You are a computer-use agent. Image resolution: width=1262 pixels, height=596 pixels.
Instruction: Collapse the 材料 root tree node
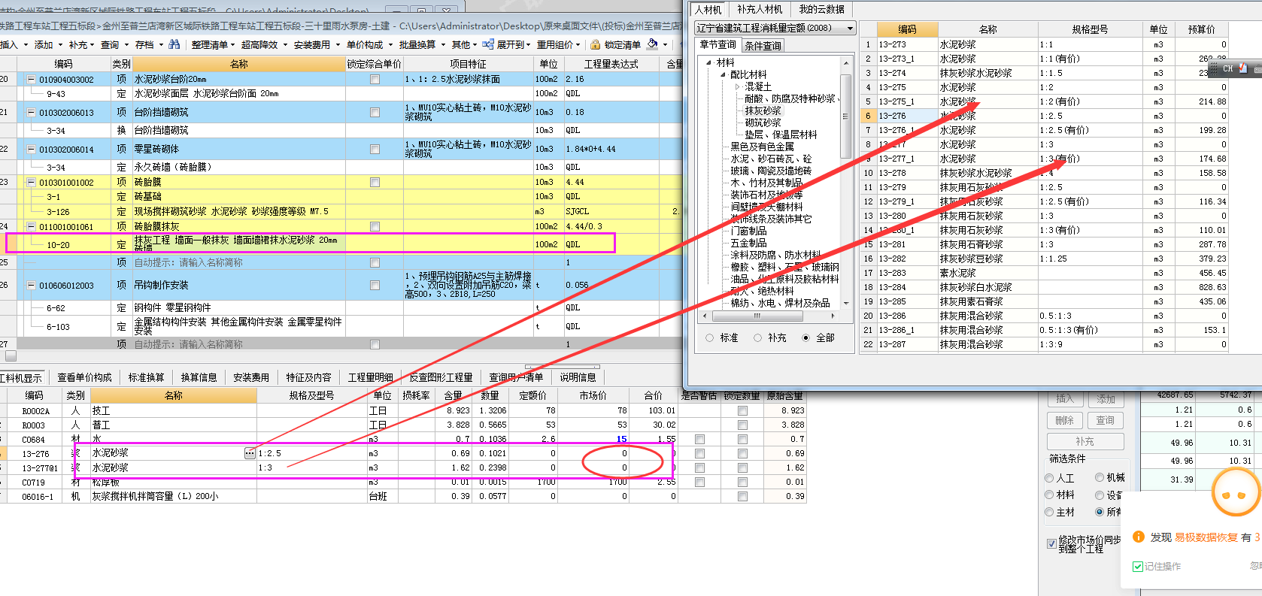pos(709,62)
